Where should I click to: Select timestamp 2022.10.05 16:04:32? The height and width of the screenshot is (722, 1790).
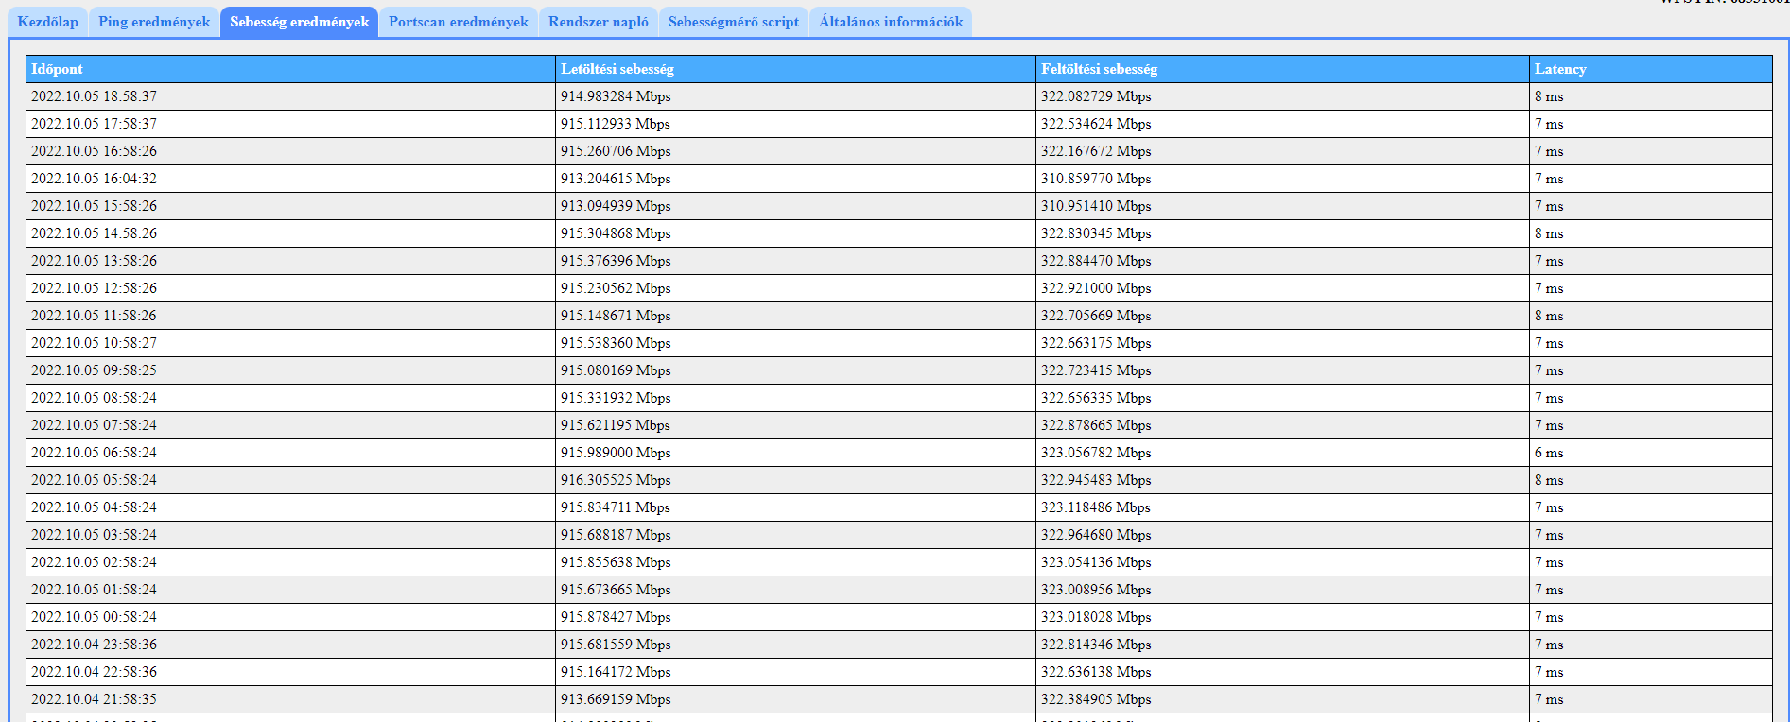(x=95, y=179)
